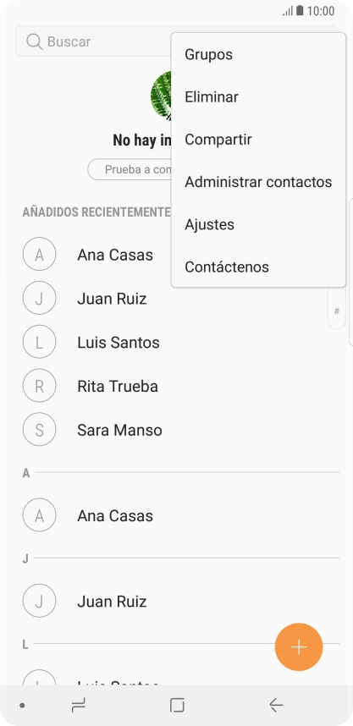The width and height of the screenshot is (353, 726).
Task: Tap the # index scroller marker
Action: tap(337, 311)
